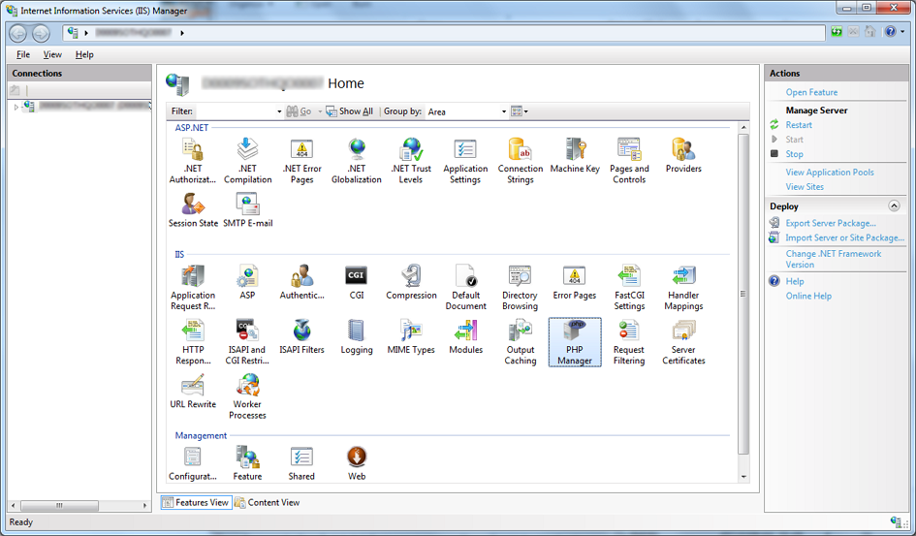Open the SMTP E-mail feature
916x536 pixels.
click(248, 210)
